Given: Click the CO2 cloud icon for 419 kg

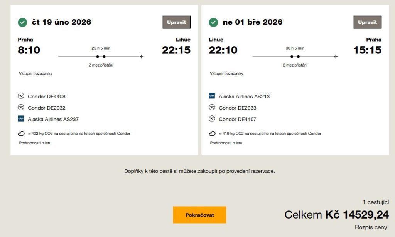Looking at the screenshot, I should pos(212,134).
